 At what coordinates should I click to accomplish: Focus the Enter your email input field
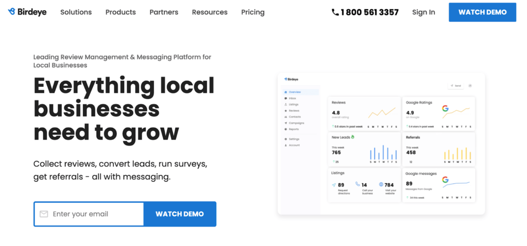[x=89, y=214]
